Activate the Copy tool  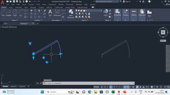tap(31, 14)
